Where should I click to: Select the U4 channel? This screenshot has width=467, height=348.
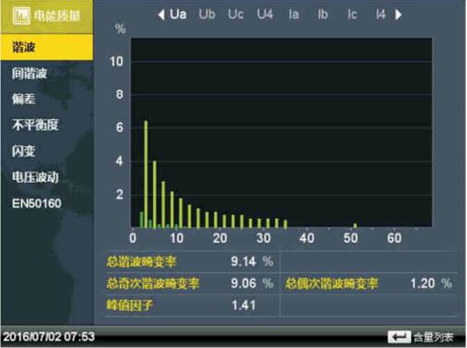(265, 14)
